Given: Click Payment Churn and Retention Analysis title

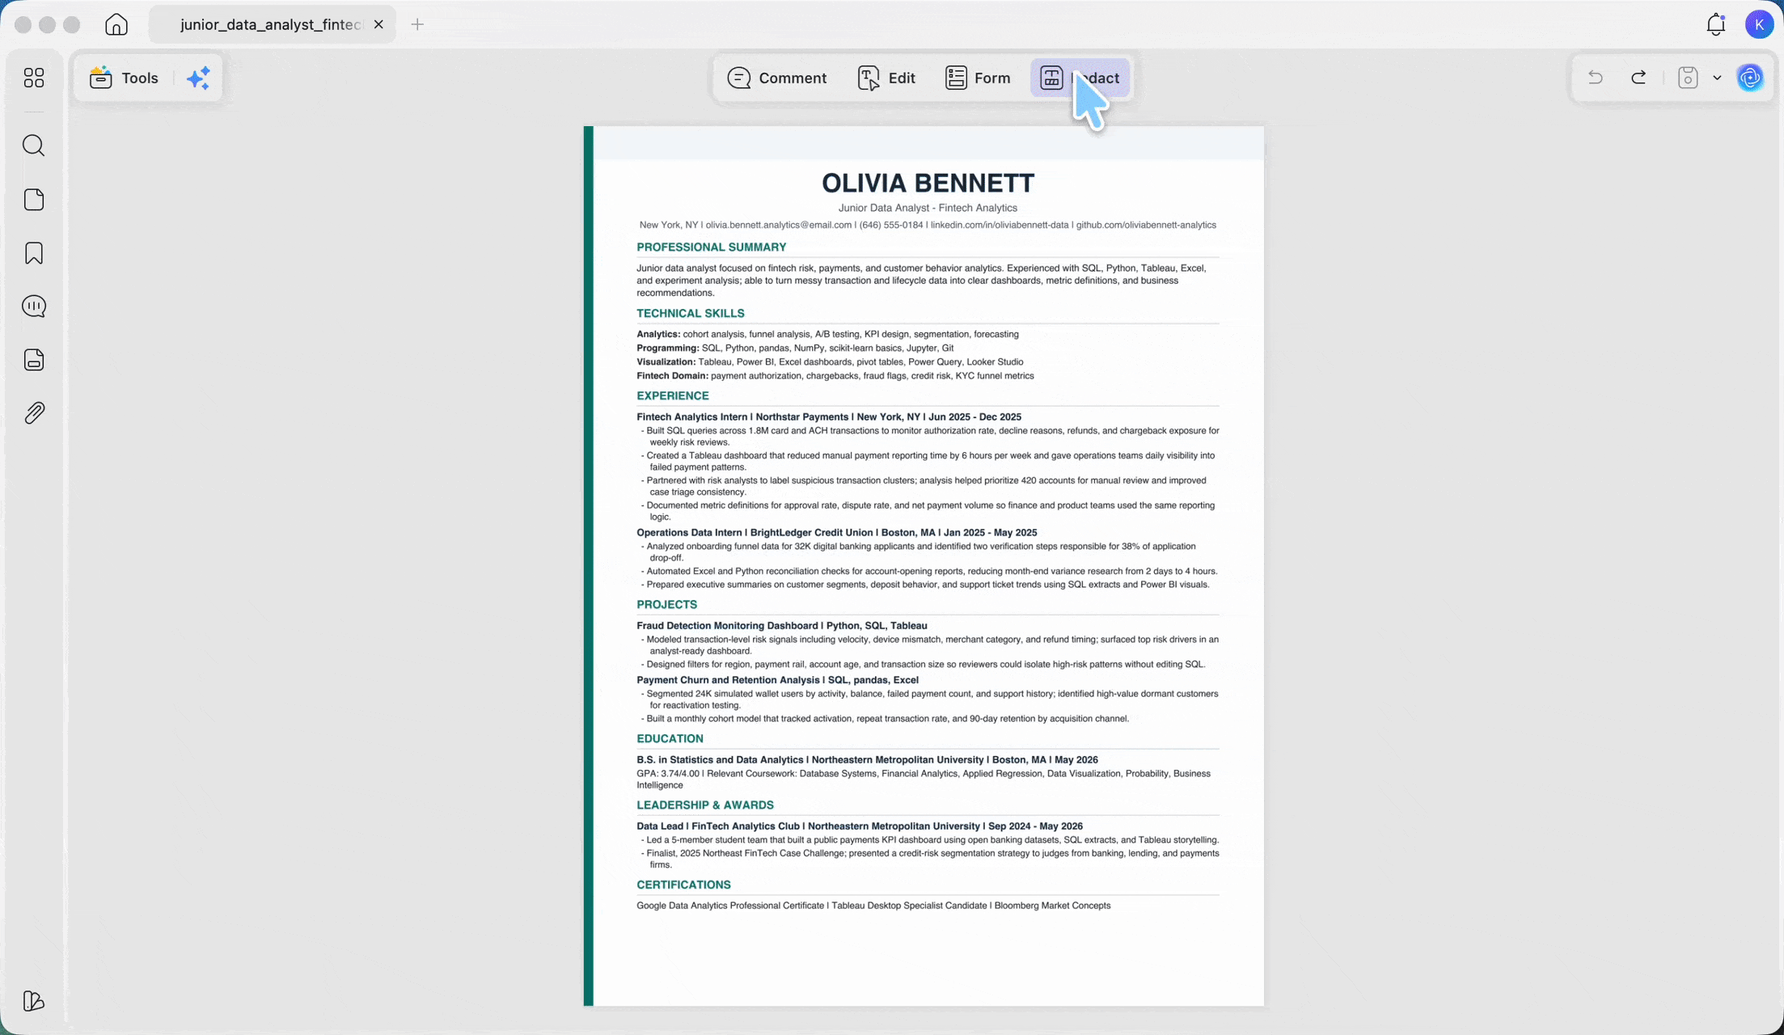Looking at the screenshot, I should coord(777,680).
